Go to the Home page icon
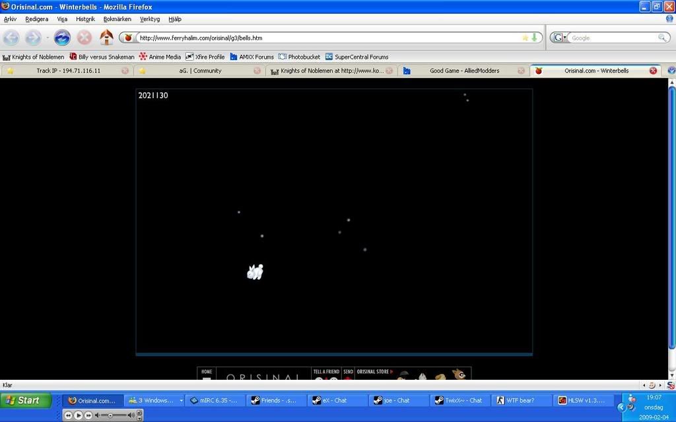The height and width of the screenshot is (422, 676). (106, 38)
